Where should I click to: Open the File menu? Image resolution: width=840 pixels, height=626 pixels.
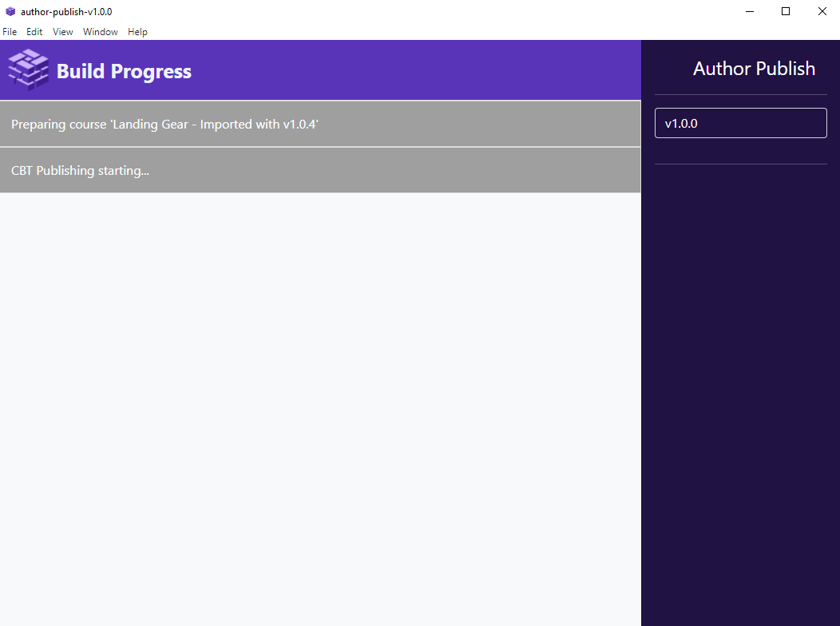point(10,32)
